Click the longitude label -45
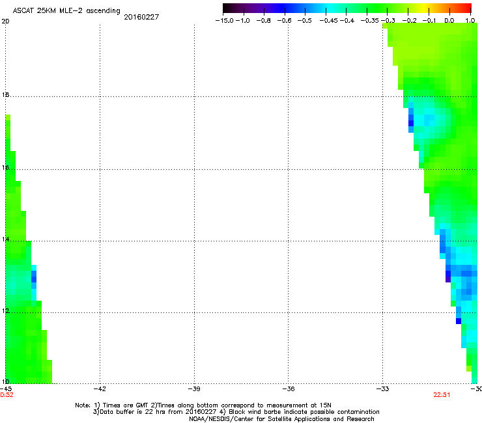 click(x=5, y=389)
